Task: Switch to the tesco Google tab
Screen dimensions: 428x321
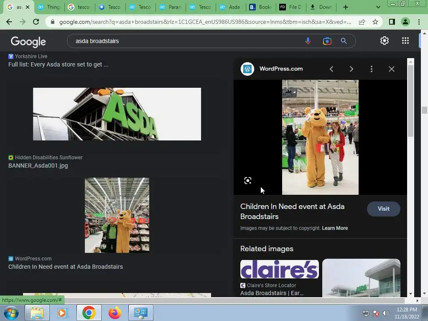Action: pos(79,7)
